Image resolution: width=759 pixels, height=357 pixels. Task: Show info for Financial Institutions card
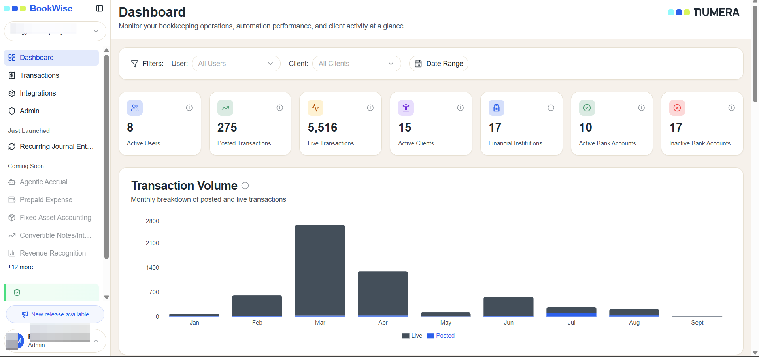click(x=551, y=108)
